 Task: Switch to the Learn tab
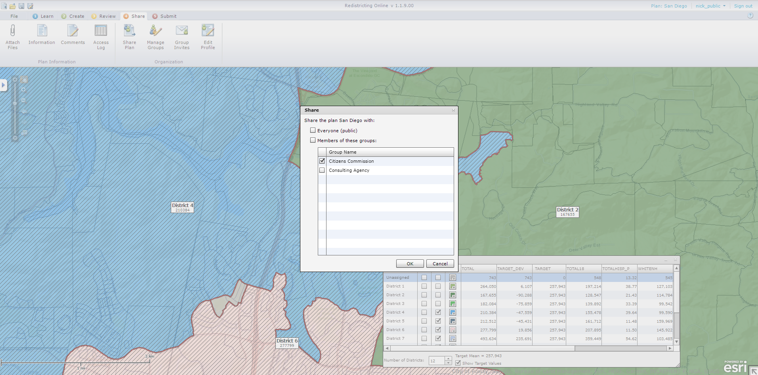43,16
